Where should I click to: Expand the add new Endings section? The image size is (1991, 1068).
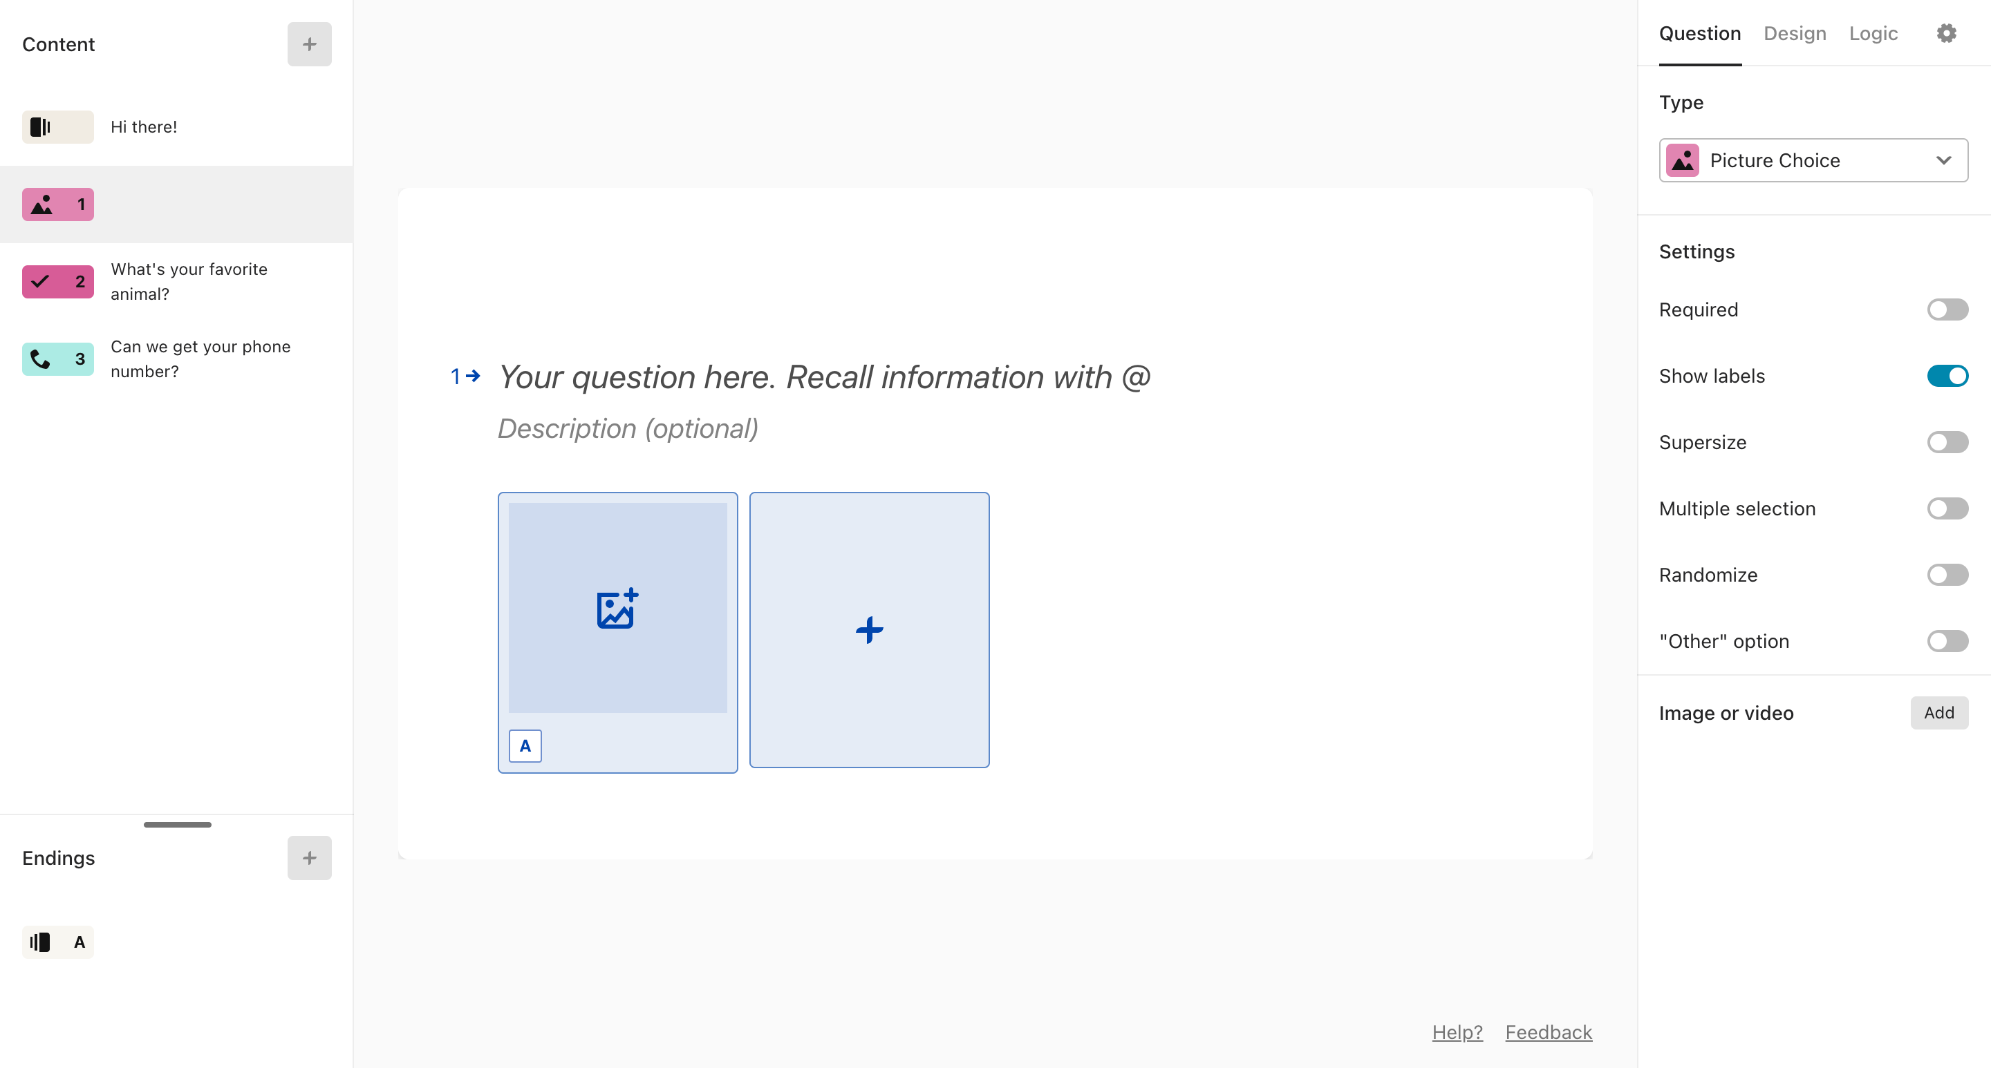(x=310, y=857)
